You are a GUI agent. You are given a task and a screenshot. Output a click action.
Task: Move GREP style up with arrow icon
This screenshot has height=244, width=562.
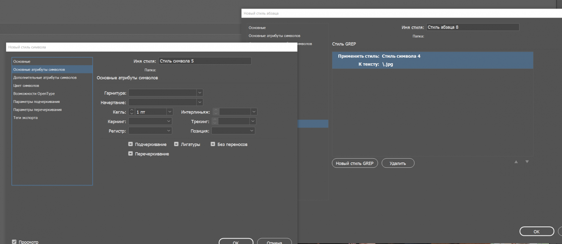516,162
